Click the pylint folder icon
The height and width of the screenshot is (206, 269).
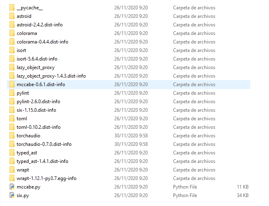(x=12, y=93)
